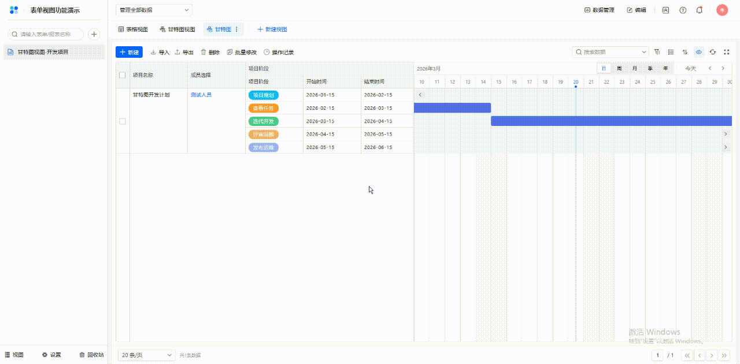
Task: Open the 管理全部数据 dropdown
Action: 154,10
